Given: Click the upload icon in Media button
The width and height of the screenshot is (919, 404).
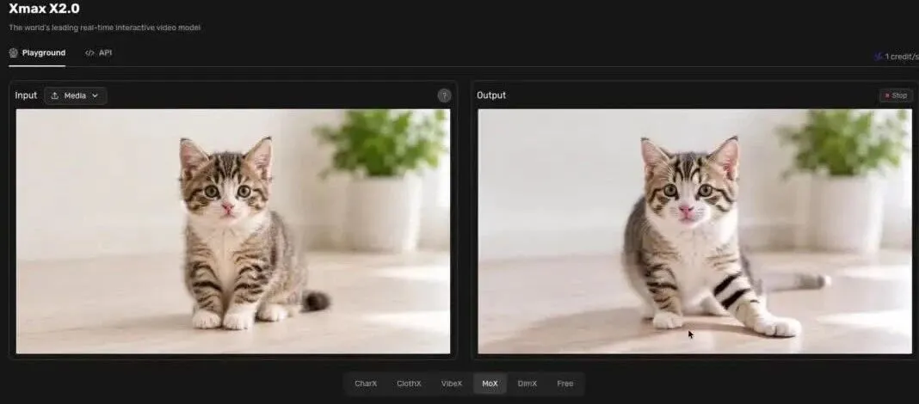Looking at the screenshot, I should point(54,95).
